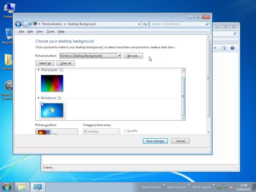256x192 pixels.
Task: Open address bar history dropdown
Action: click(x=139, y=24)
